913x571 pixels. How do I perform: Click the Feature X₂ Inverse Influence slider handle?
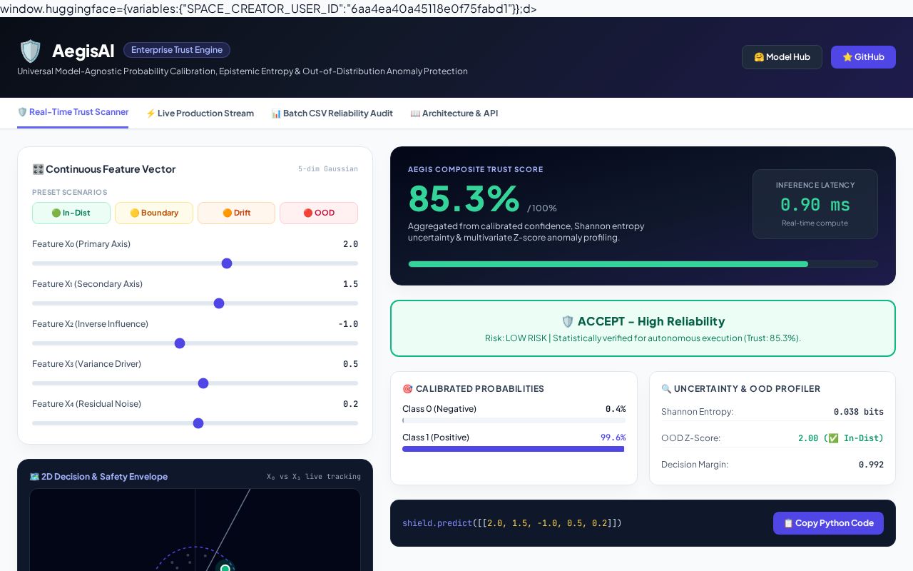[180, 343]
